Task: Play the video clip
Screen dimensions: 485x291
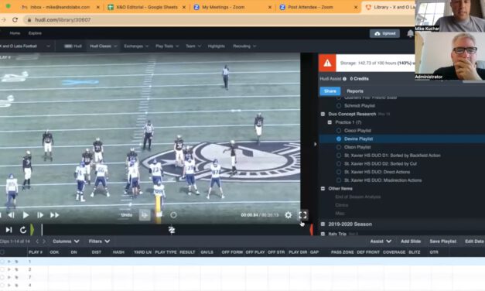Action: click(x=26, y=215)
